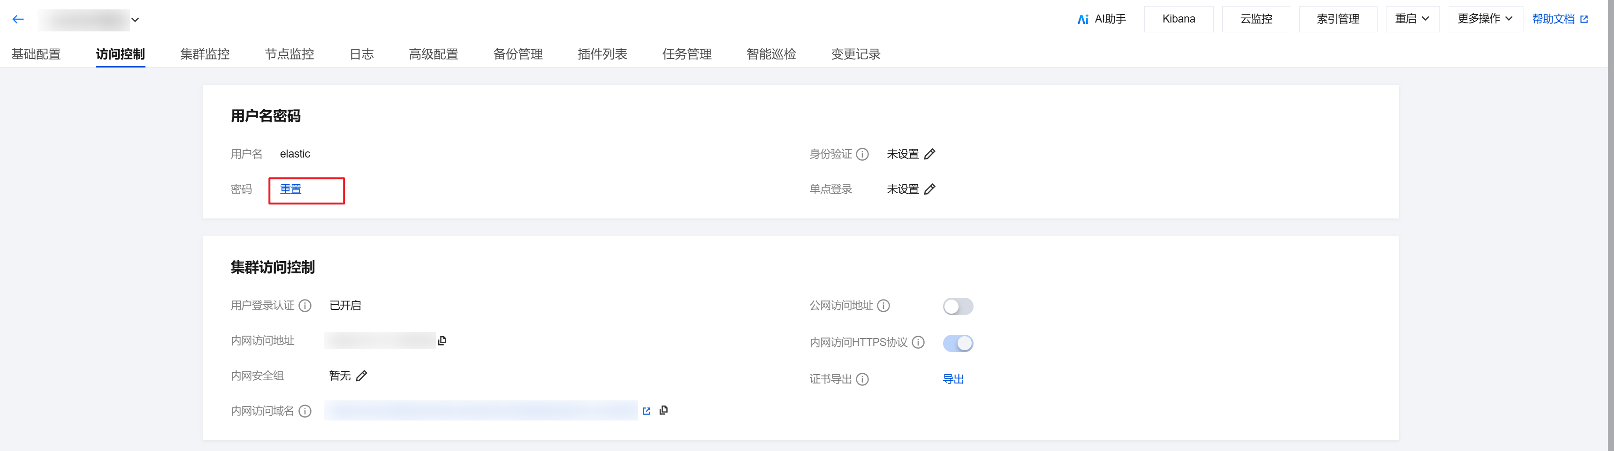The width and height of the screenshot is (1614, 451).
Task: Copy the 内网访问域名 value
Action: coord(663,410)
